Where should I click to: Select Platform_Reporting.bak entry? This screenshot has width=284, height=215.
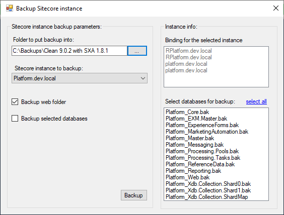(193, 171)
